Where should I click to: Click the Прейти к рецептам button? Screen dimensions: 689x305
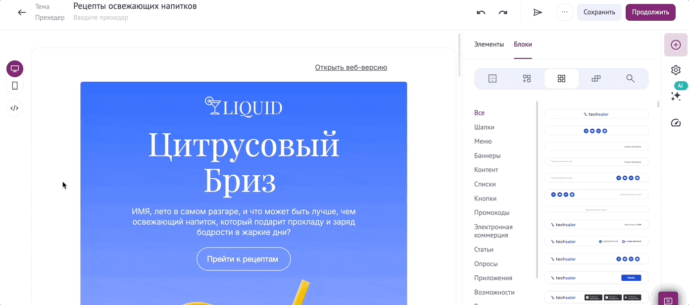(244, 259)
